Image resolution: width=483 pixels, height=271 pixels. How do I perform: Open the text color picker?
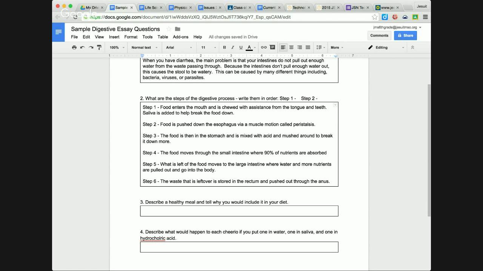click(251, 47)
